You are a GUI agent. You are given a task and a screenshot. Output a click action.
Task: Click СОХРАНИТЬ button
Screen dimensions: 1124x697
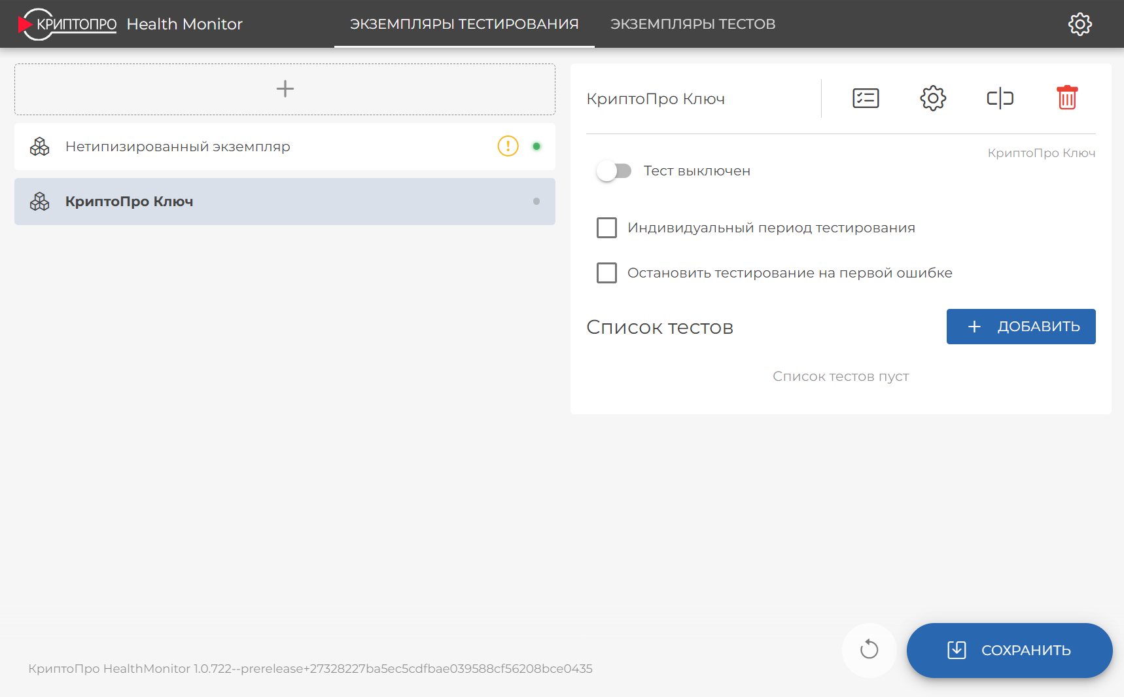coord(1010,650)
